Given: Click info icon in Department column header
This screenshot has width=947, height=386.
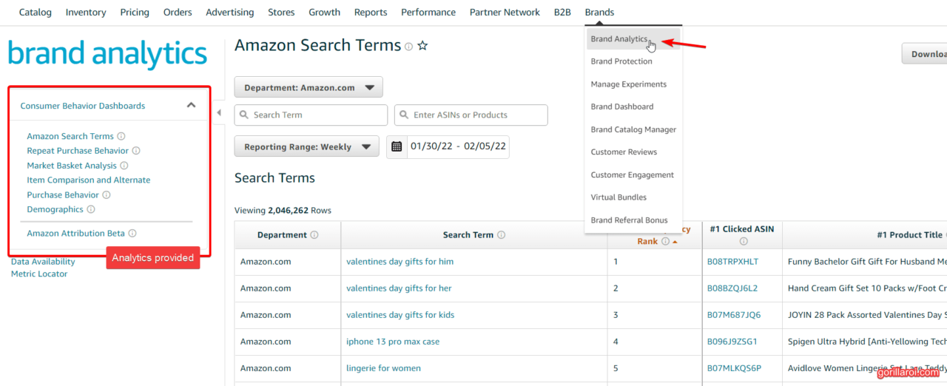Looking at the screenshot, I should [314, 235].
